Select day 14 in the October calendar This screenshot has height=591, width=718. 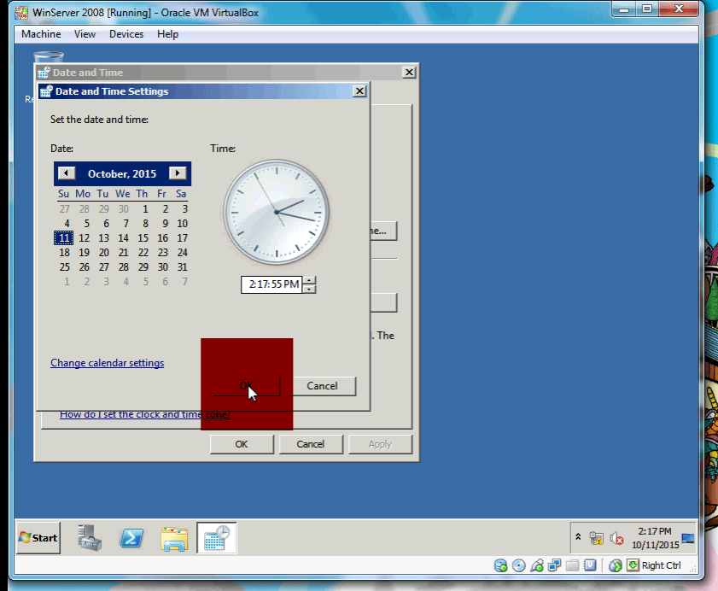(x=123, y=238)
